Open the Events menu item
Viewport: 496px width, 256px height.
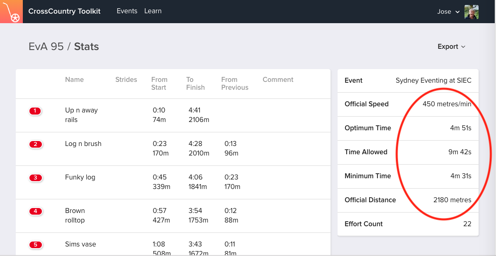click(127, 11)
